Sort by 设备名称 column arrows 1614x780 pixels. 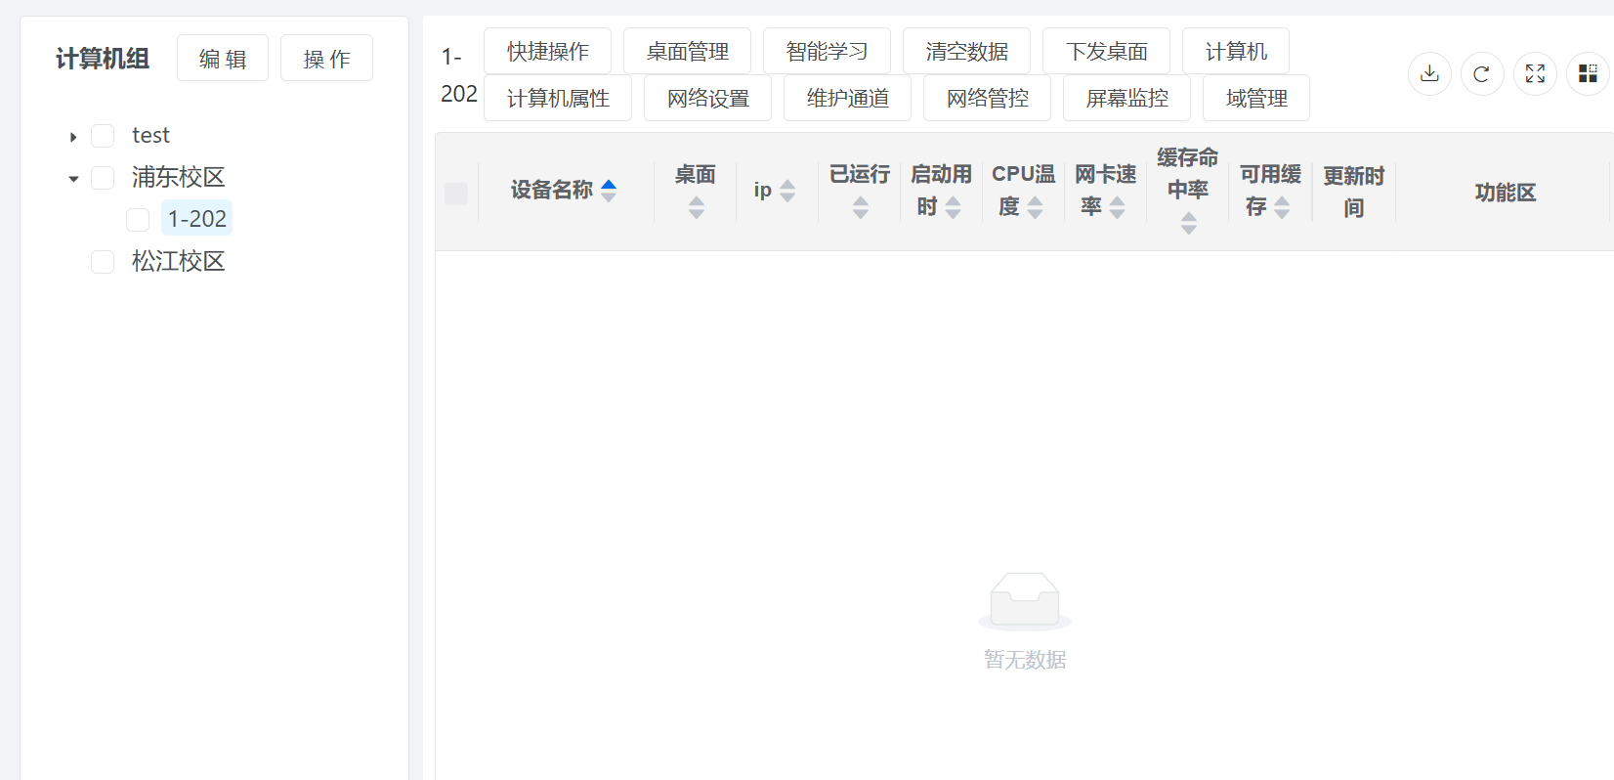click(609, 191)
